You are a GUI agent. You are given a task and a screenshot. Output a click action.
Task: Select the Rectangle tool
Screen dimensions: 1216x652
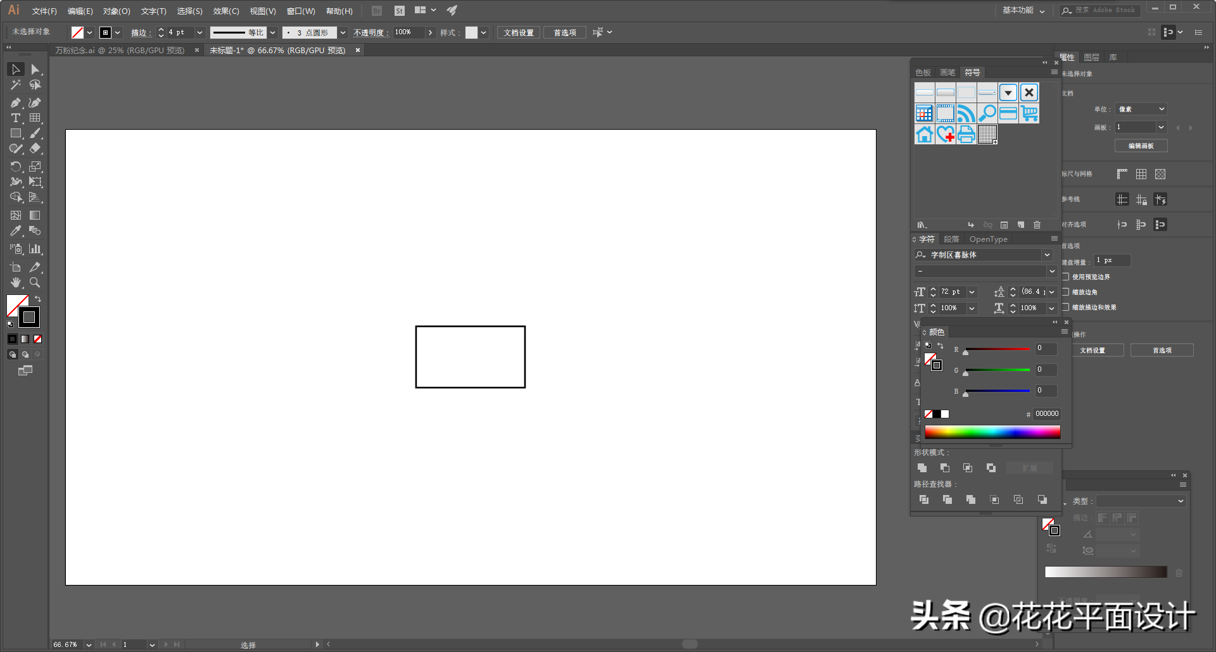tap(16, 134)
